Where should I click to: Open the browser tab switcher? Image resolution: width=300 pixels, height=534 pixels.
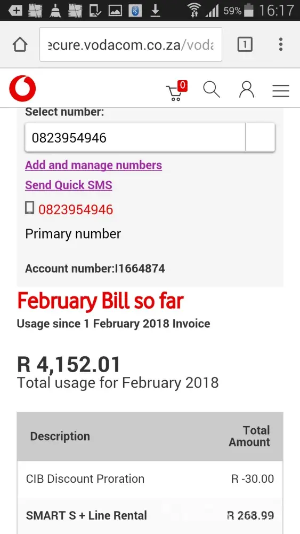pos(245,45)
